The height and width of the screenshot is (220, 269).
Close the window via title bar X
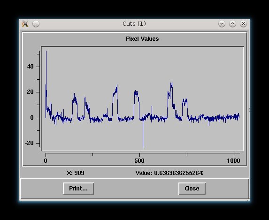[243, 23]
